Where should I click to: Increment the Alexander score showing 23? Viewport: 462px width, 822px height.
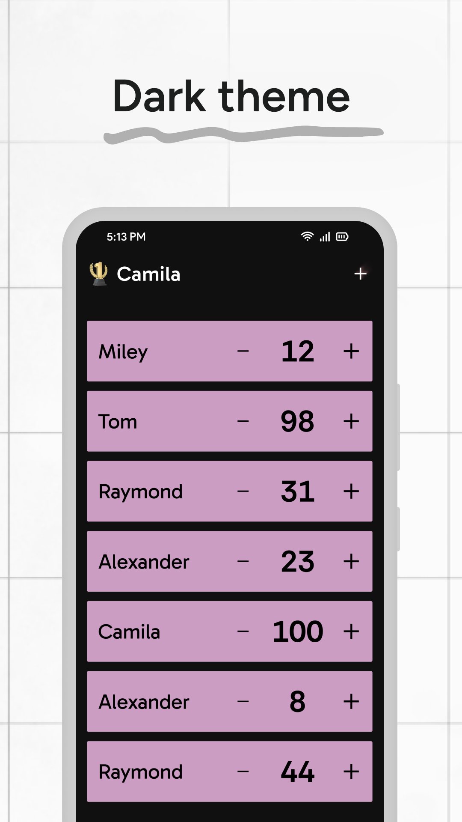pos(351,561)
